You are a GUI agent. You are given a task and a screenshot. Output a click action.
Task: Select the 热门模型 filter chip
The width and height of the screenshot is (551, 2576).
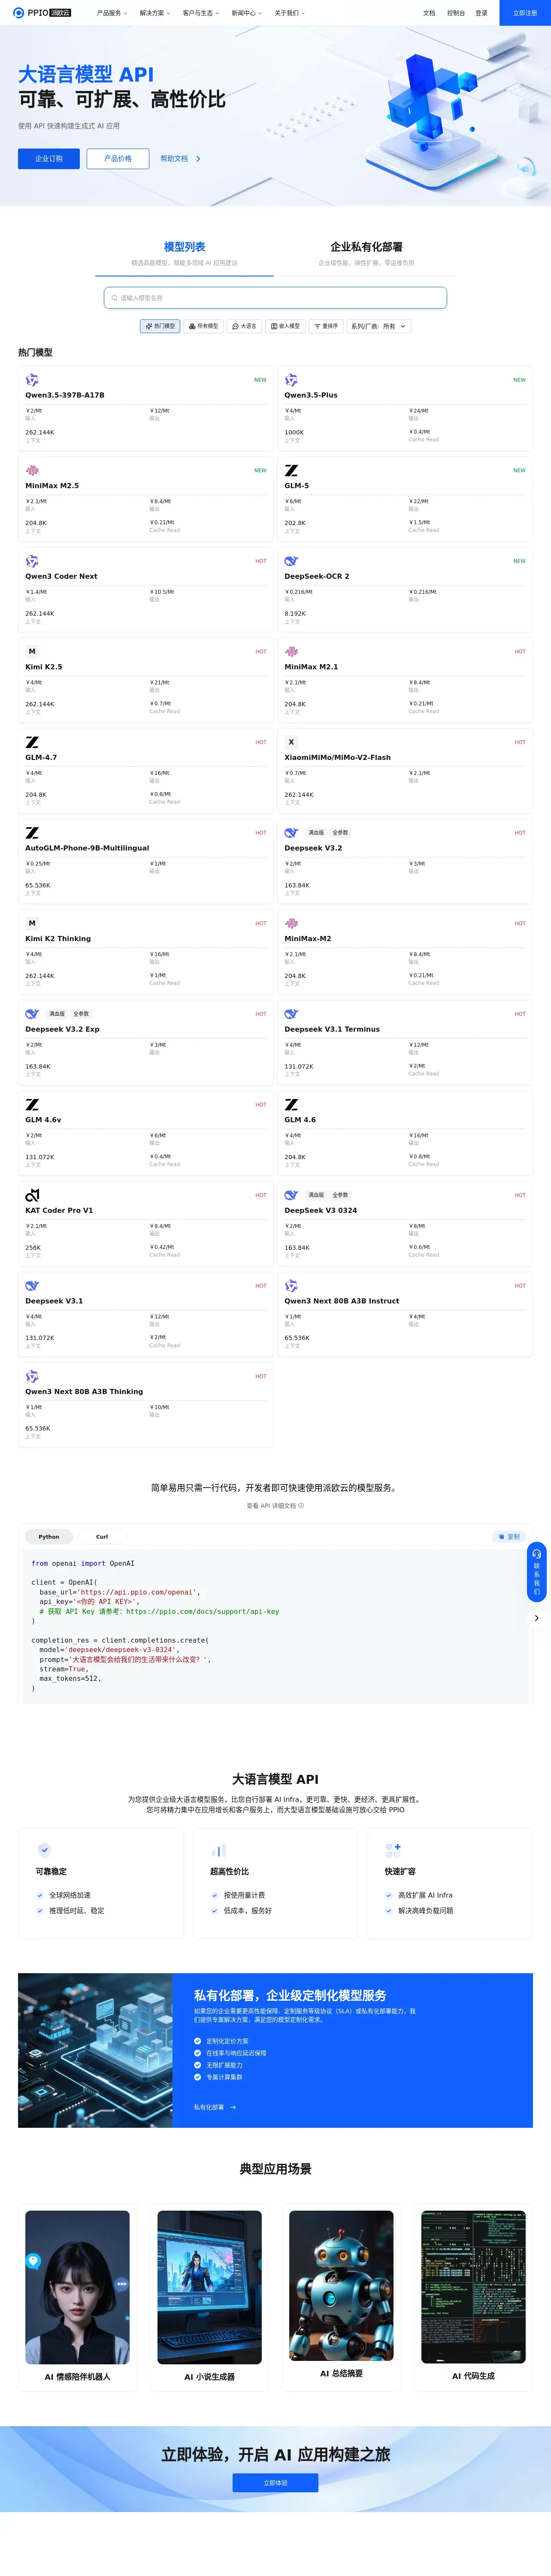pyautogui.click(x=160, y=326)
